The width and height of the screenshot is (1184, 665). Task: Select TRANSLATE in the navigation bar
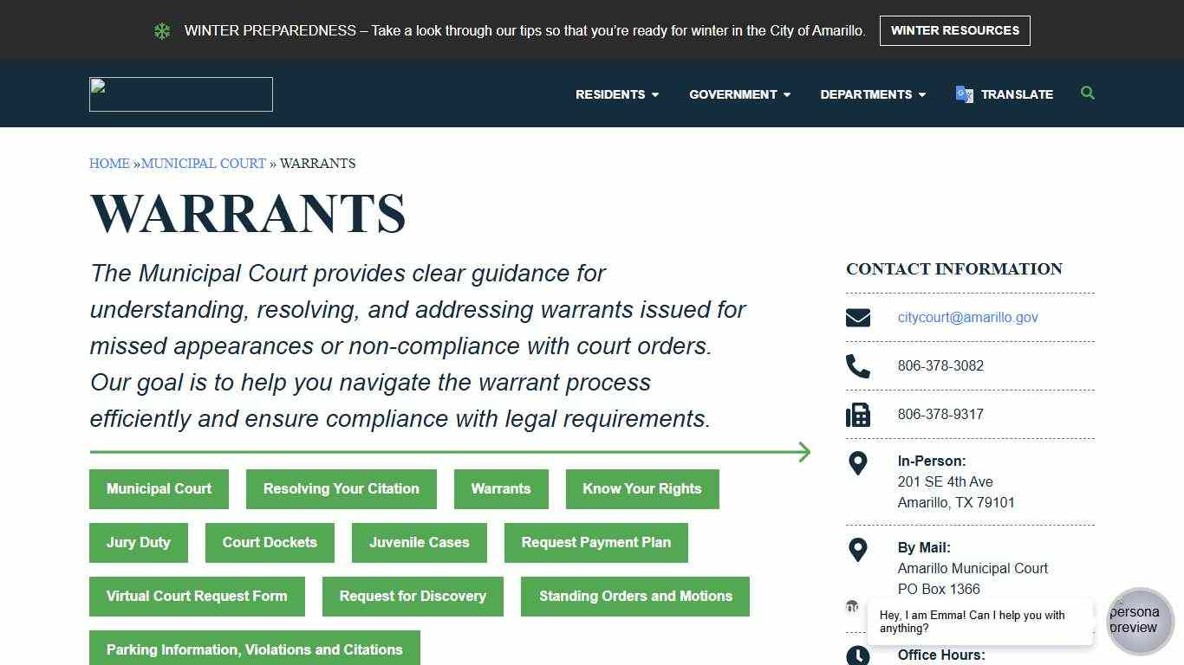point(1017,94)
